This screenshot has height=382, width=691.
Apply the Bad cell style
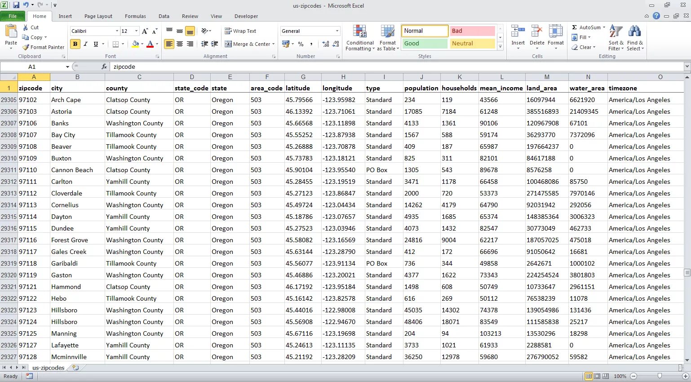point(472,31)
